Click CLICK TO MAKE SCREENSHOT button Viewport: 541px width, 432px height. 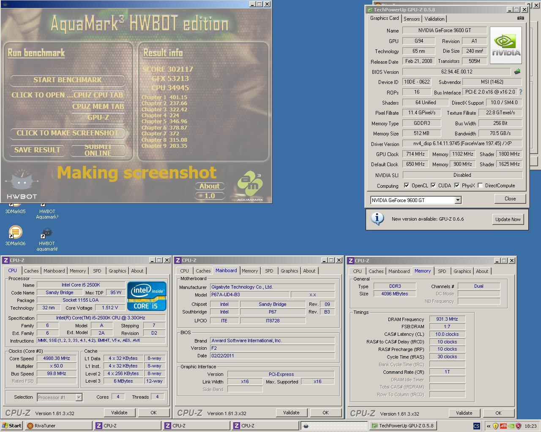(68, 133)
